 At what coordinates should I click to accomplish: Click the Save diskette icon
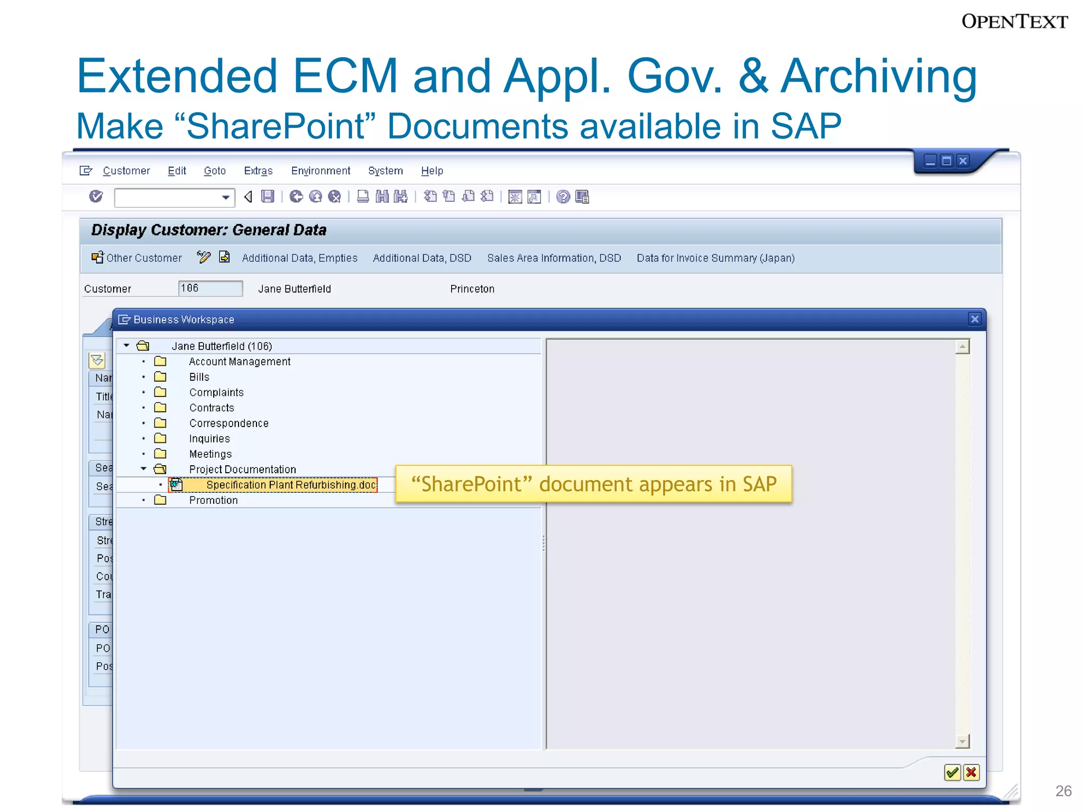[x=268, y=197]
